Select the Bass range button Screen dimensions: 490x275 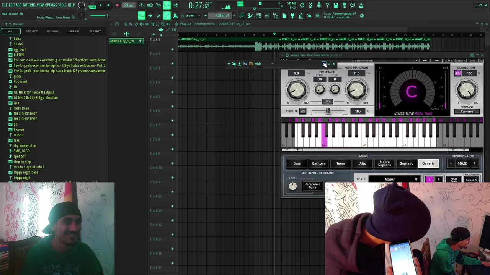[297, 163]
